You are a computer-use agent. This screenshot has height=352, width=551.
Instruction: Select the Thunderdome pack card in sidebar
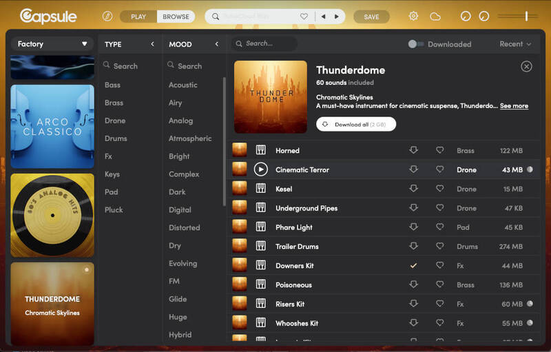(52, 304)
